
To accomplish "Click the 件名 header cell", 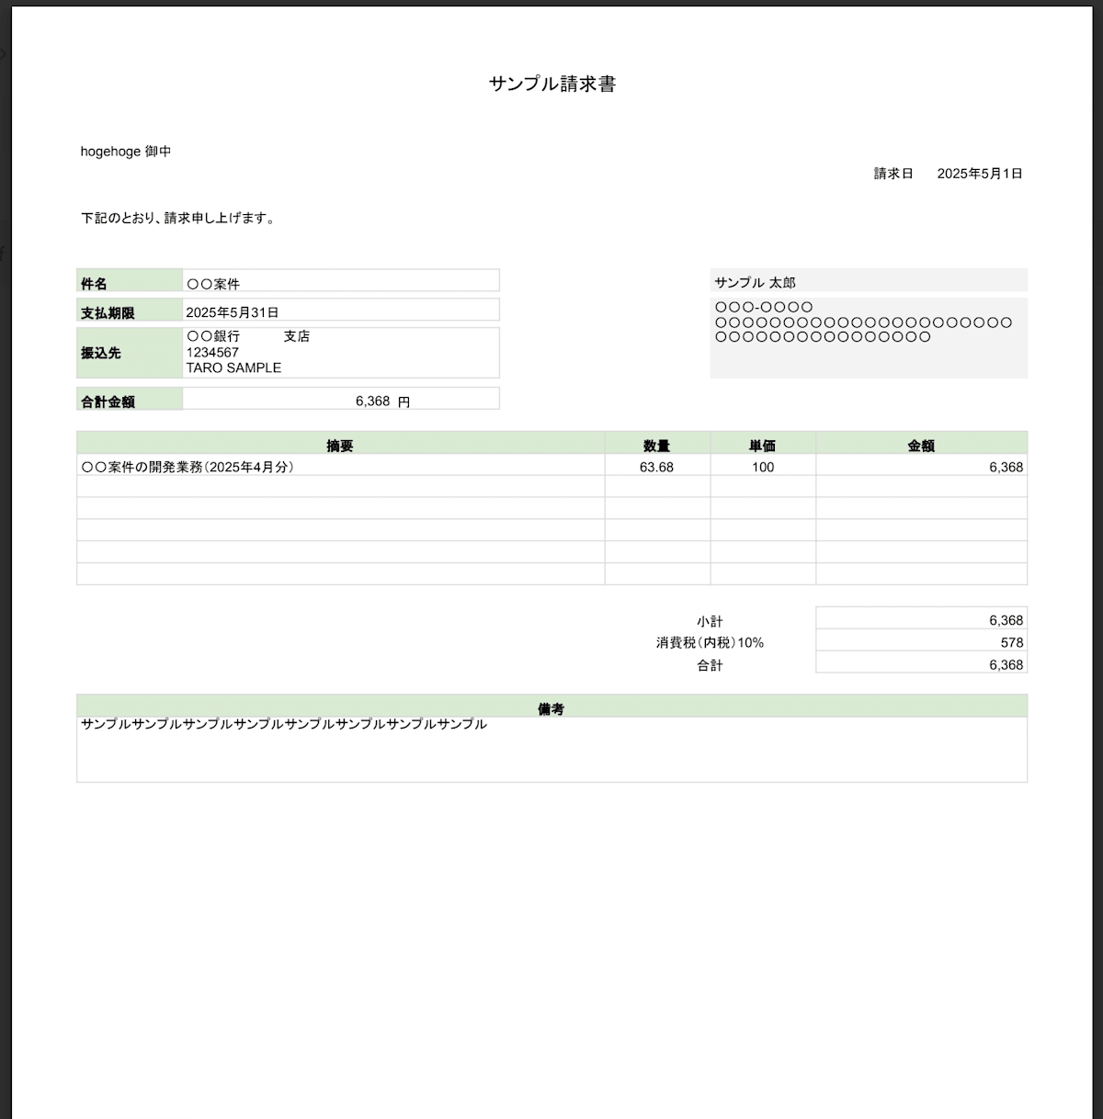I will 130,280.
